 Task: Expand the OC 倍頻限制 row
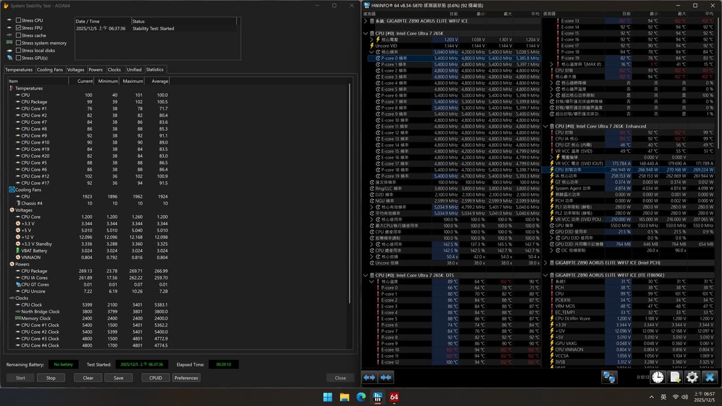click(551, 250)
